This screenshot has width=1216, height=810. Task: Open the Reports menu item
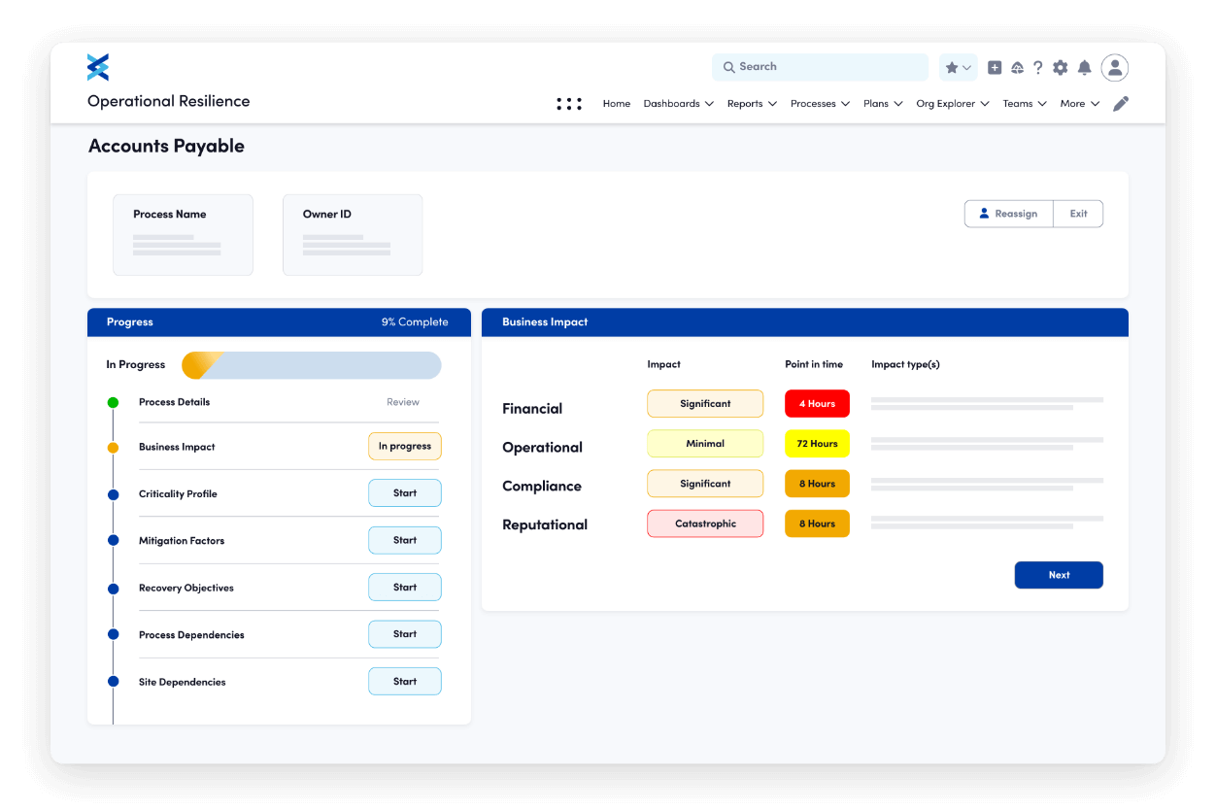click(751, 103)
